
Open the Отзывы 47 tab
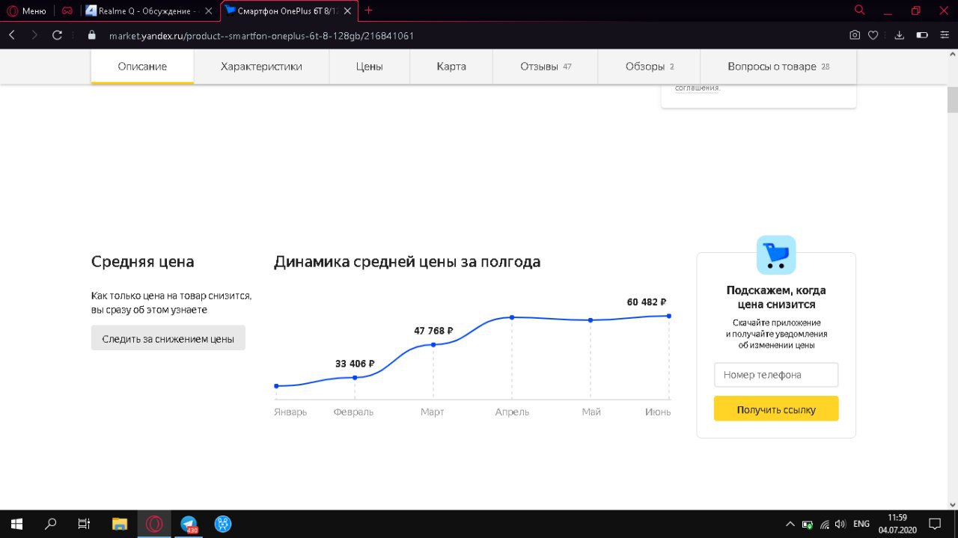[x=546, y=67]
